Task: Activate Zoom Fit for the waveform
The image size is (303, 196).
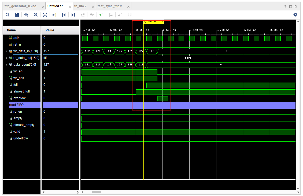Action: coord(45,15)
